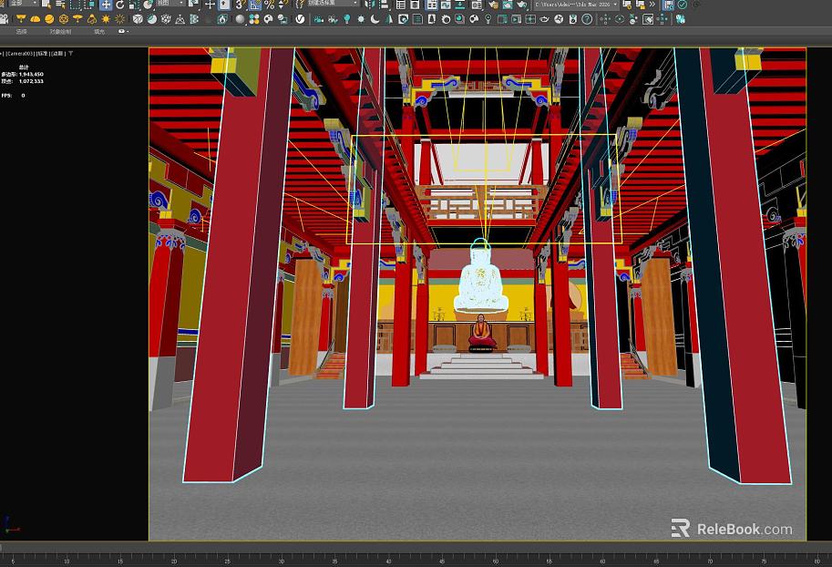Viewport: 832px width, 567px height.
Task: Click the yellow sun light icon
Action: (106, 19)
